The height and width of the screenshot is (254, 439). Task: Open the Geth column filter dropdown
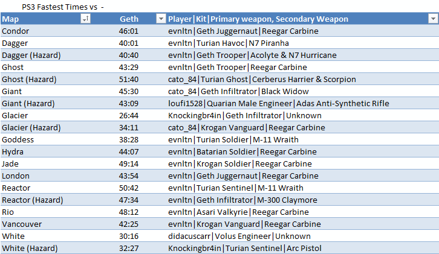161,19
